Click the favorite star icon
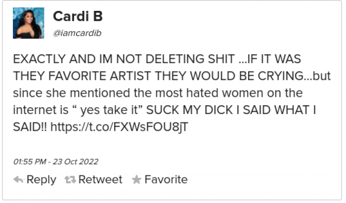The height and width of the screenshot is (203, 346). coord(137,180)
